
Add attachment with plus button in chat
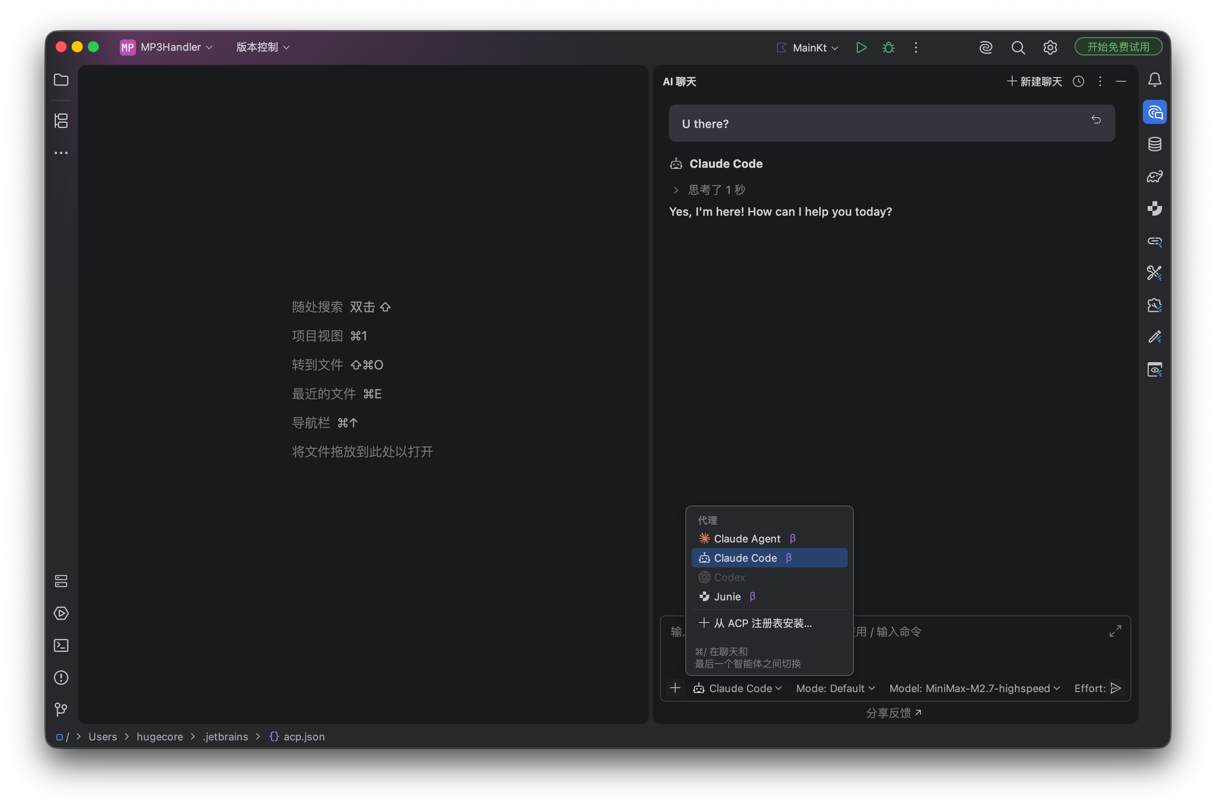point(675,688)
